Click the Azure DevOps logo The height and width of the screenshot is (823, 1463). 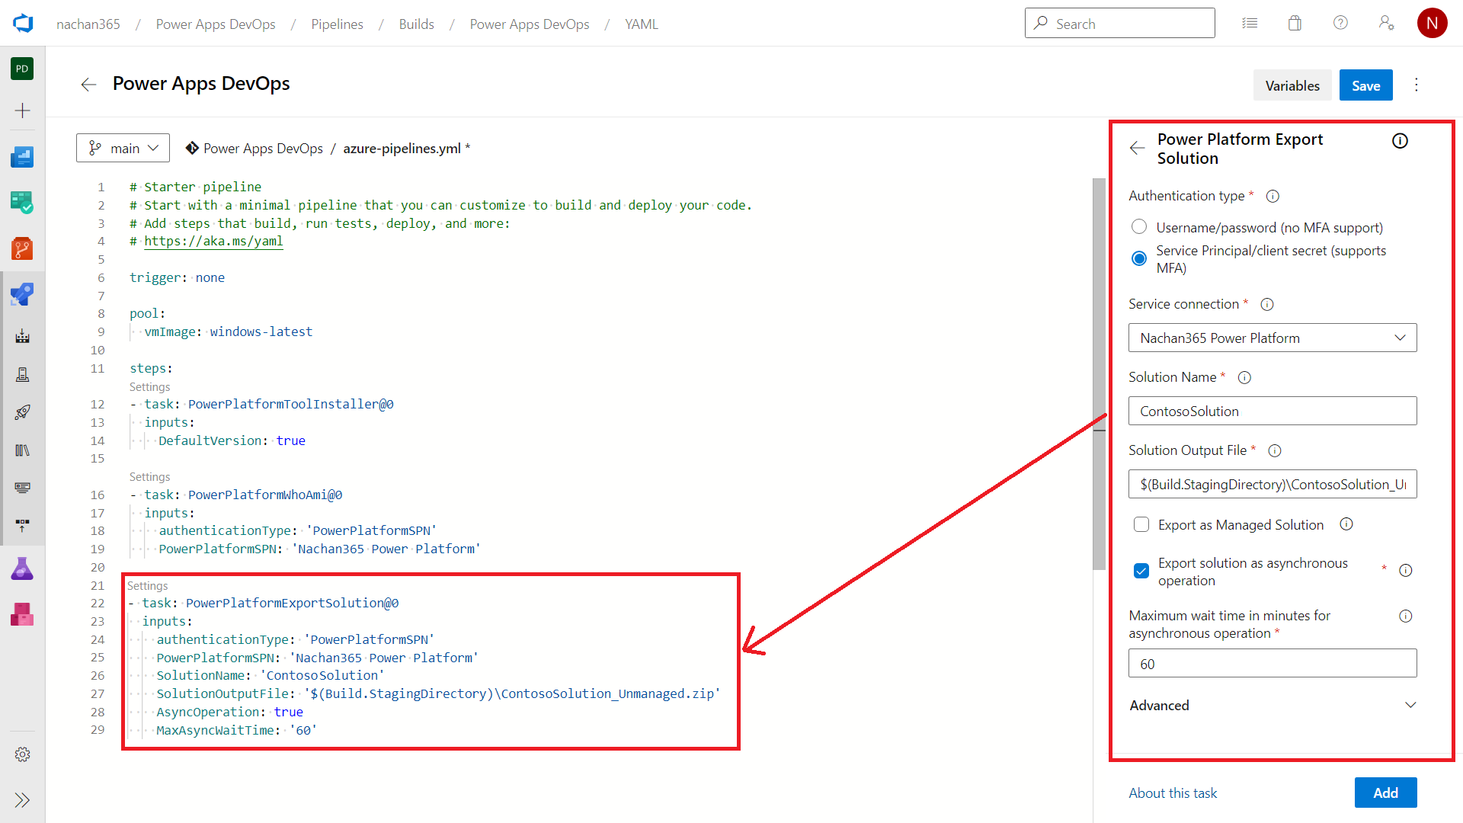click(23, 24)
